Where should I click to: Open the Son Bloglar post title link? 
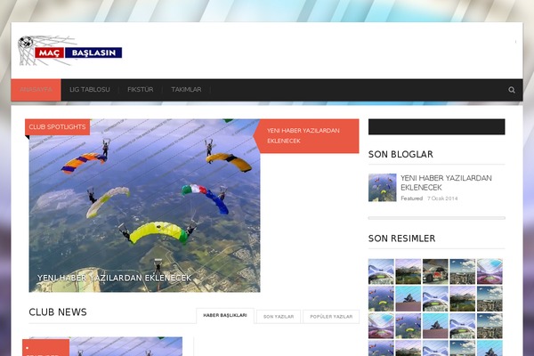coord(446,182)
